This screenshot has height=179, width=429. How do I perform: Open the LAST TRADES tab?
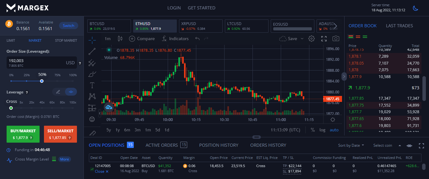tap(399, 26)
